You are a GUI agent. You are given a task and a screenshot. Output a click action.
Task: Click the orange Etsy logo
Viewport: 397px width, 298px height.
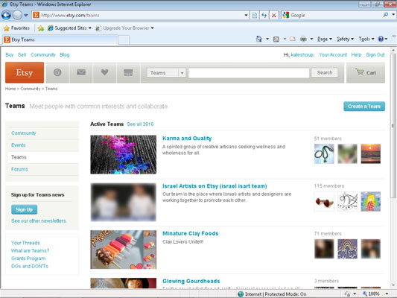25,72
